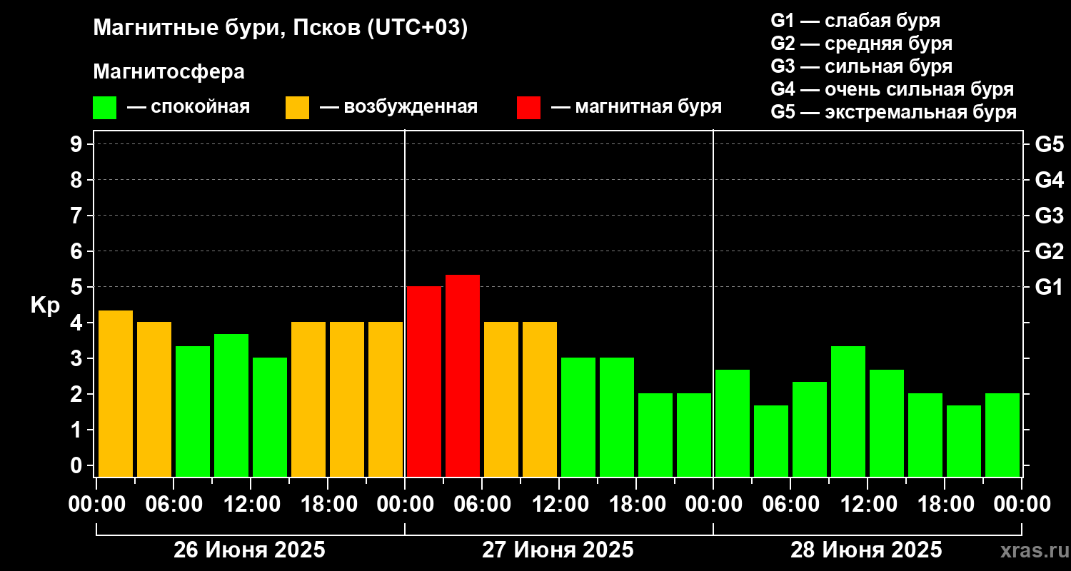Click the 'G3' label on right axis
The width and height of the screenshot is (1071, 571).
click(x=1049, y=216)
